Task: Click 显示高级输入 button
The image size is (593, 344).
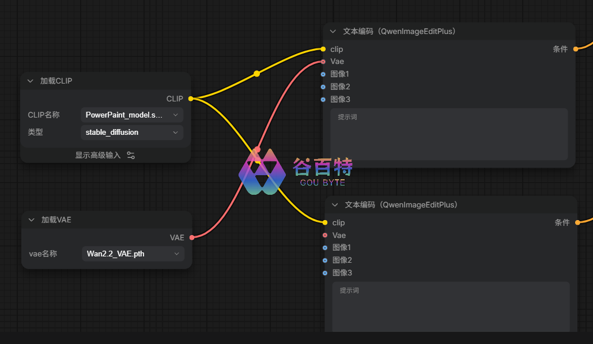Action: [105, 155]
